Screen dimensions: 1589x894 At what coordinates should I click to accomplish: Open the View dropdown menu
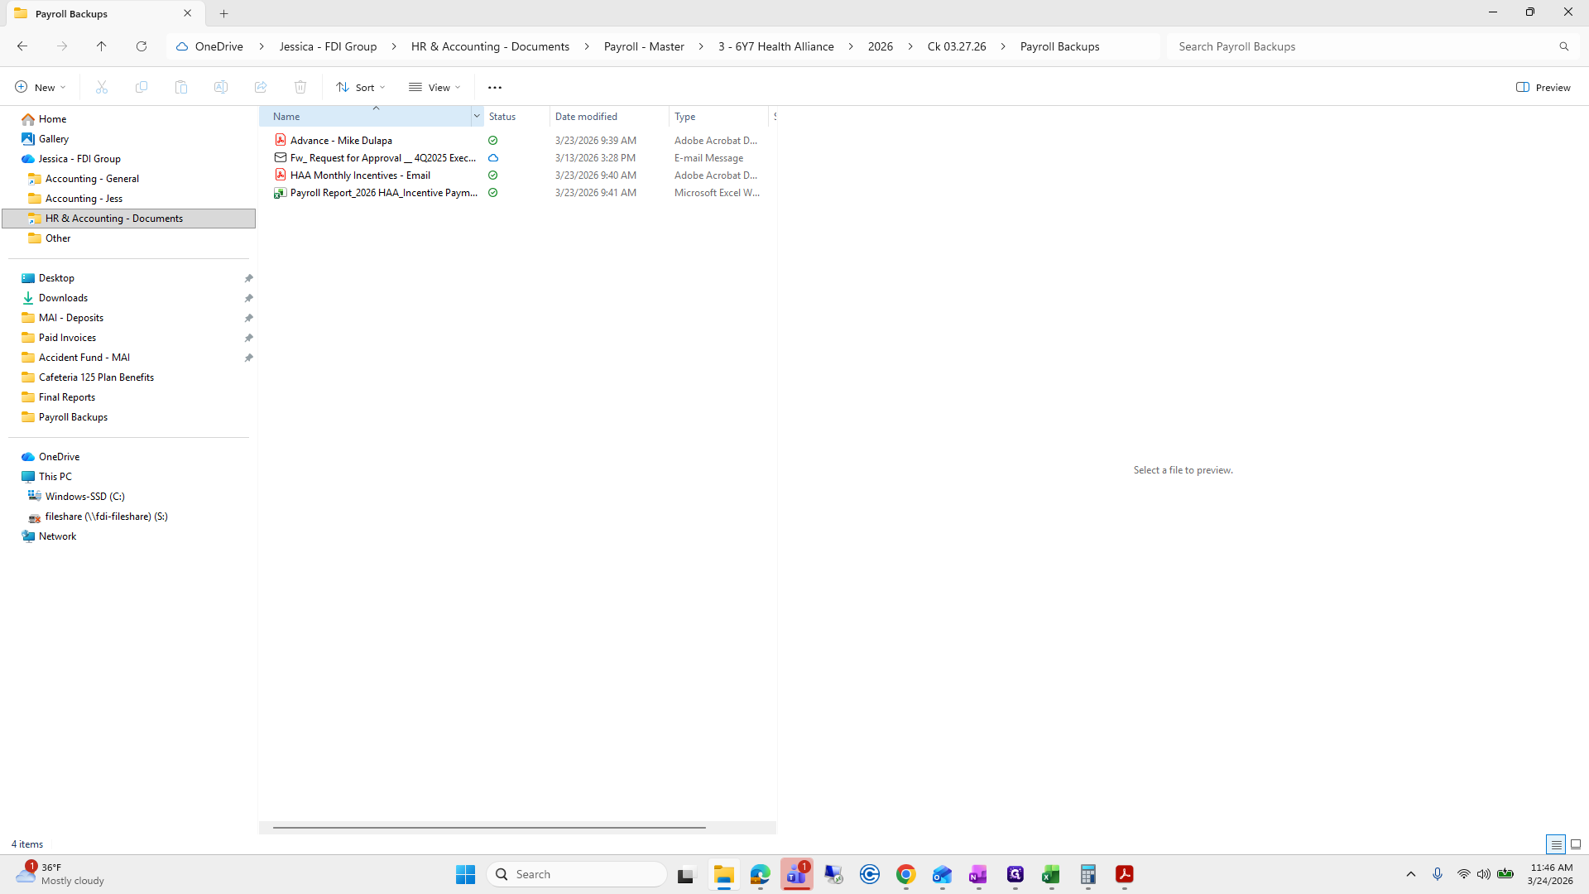point(434,87)
